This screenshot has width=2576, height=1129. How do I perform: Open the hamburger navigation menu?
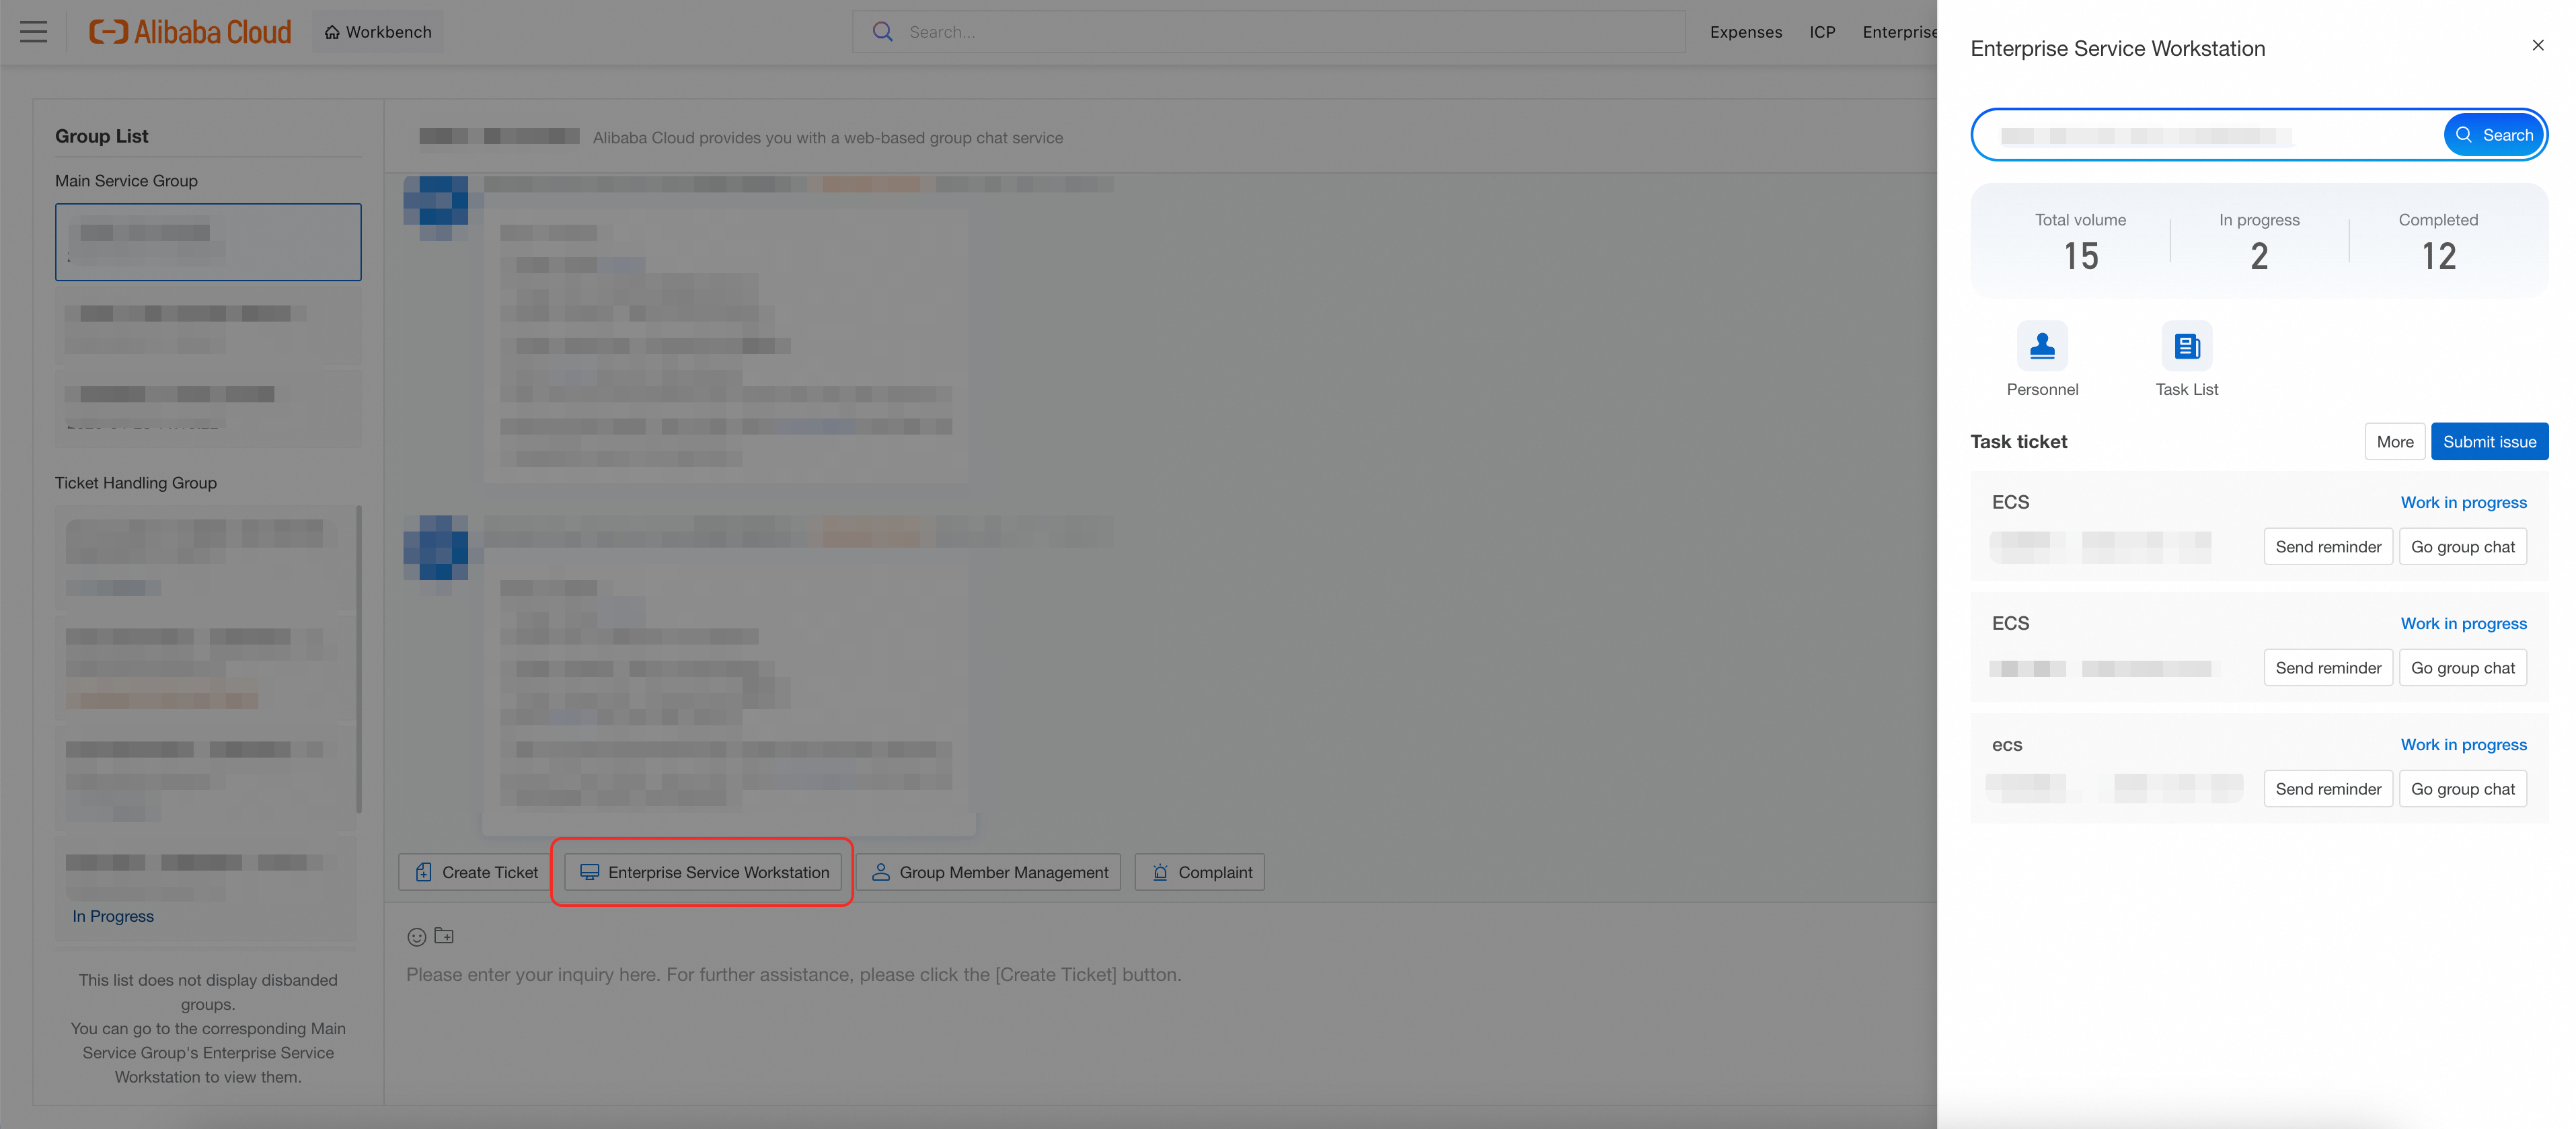point(34,32)
